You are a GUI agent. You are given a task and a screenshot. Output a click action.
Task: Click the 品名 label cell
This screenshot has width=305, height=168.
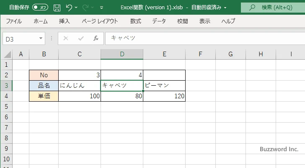44,86
